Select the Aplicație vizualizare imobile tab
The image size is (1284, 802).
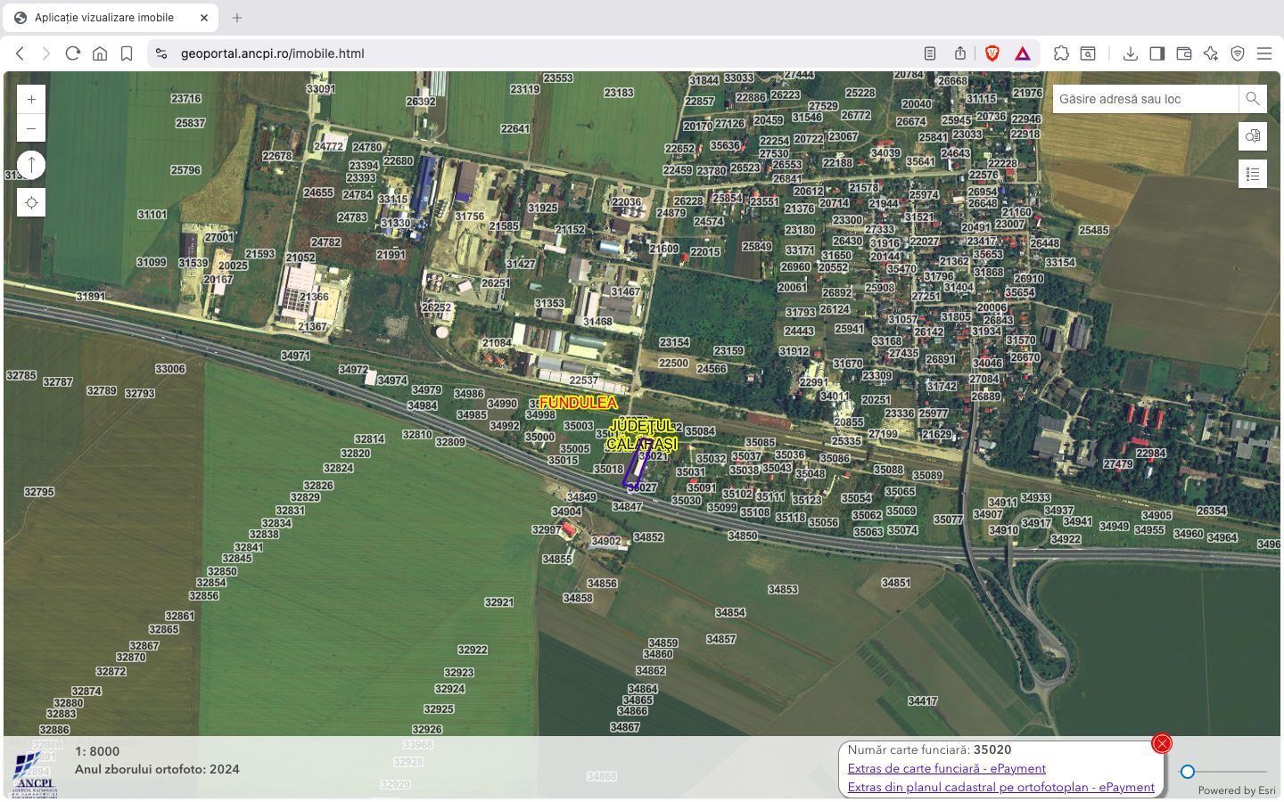coord(104,18)
